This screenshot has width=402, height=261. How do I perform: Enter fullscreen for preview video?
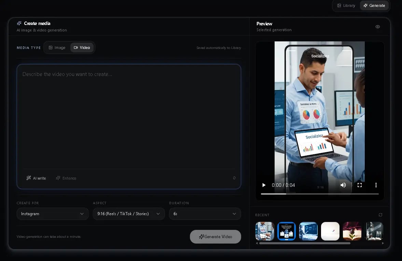click(x=360, y=185)
